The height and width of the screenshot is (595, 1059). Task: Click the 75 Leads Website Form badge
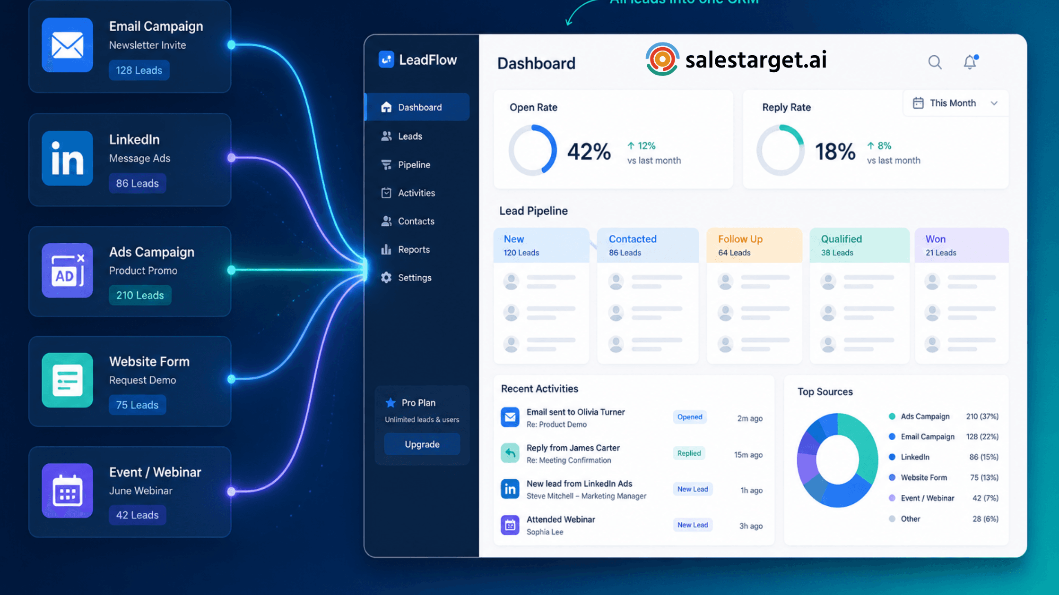pyautogui.click(x=137, y=405)
